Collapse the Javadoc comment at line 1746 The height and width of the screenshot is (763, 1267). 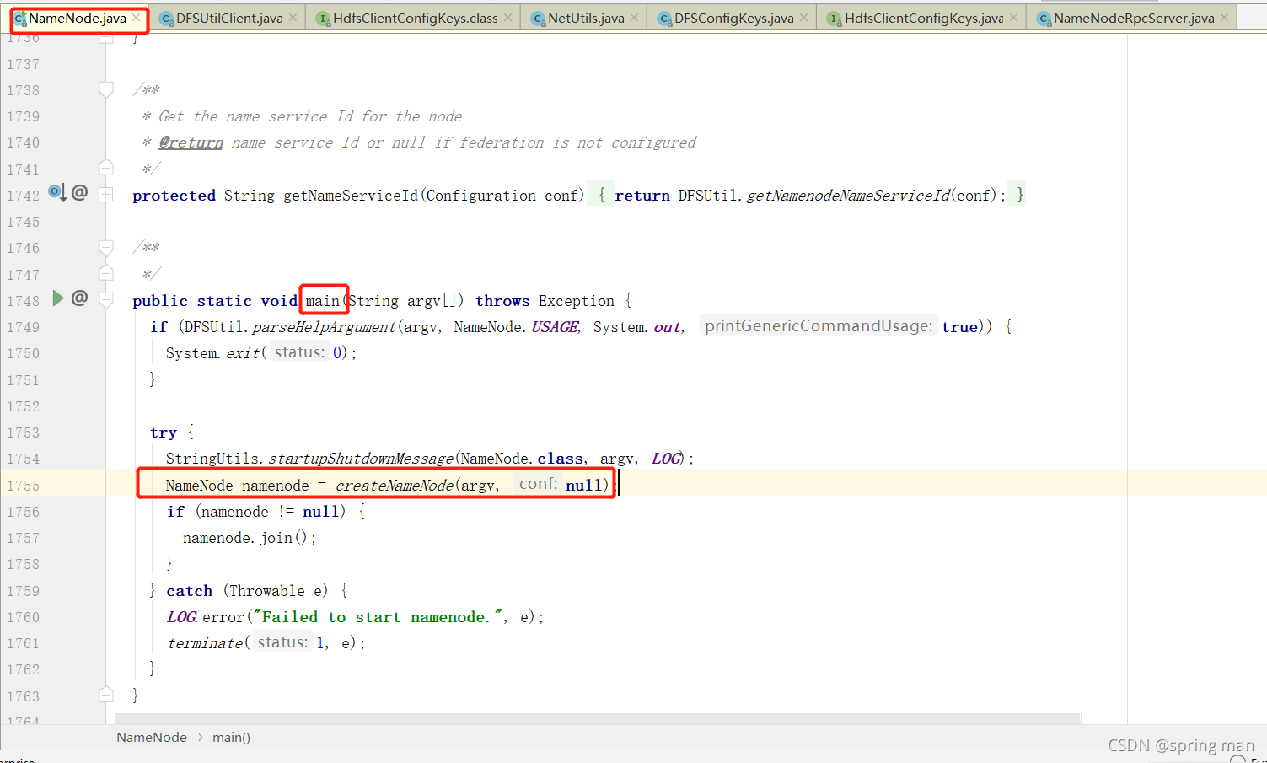click(106, 247)
